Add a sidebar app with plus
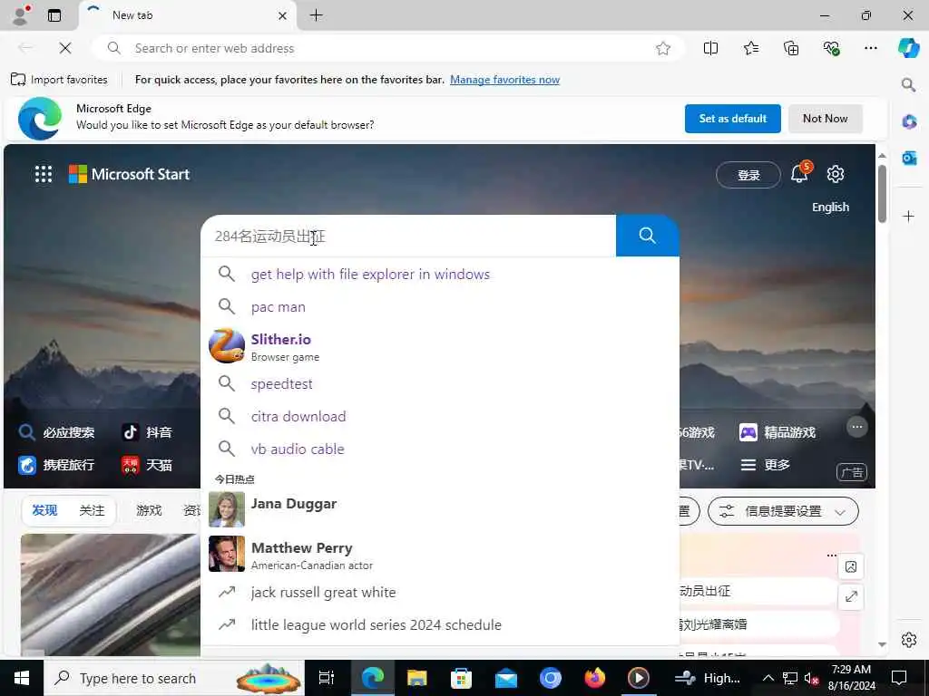 (908, 216)
